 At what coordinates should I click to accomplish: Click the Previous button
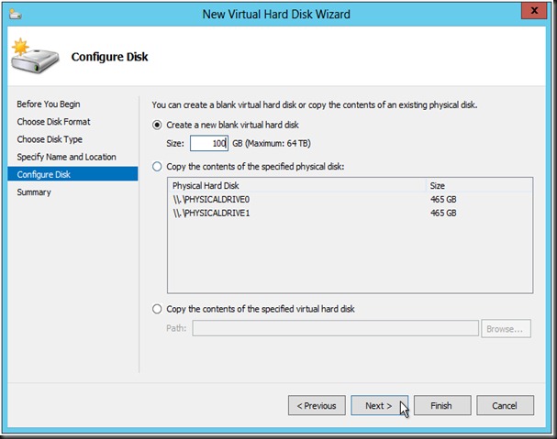coord(317,405)
